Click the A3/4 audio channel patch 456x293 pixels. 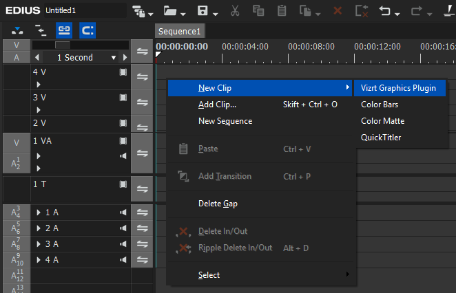pos(17,213)
